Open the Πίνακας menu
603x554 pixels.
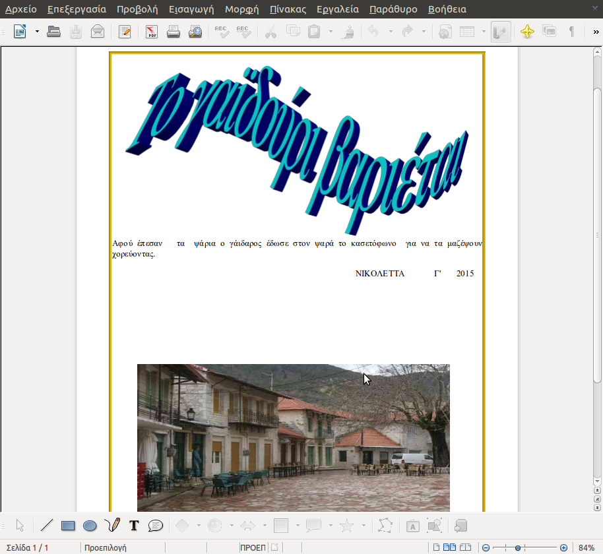(x=288, y=9)
